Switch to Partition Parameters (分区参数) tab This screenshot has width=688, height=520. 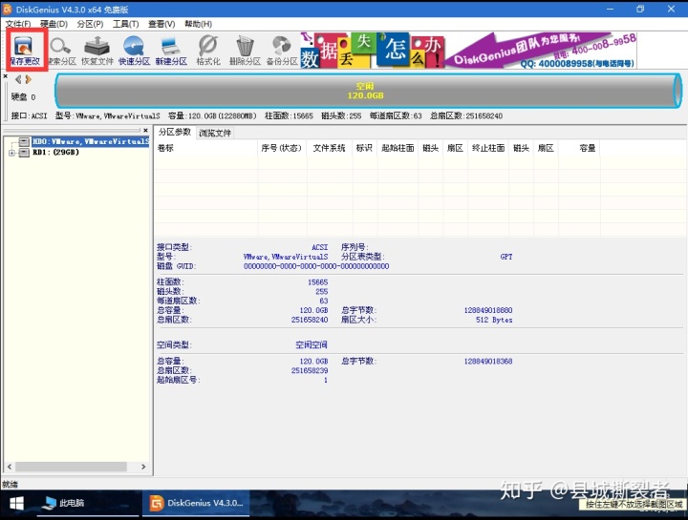(x=175, y=132)
